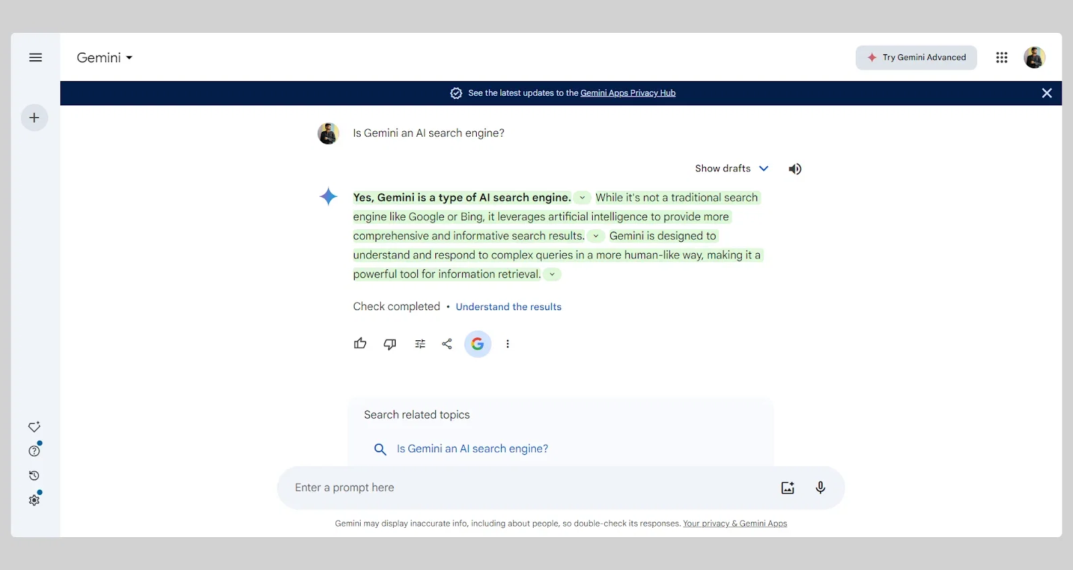The height and width of the screenshot is (570, 1073).
Task: Open the modify response tuner icon
Action: 420,344
